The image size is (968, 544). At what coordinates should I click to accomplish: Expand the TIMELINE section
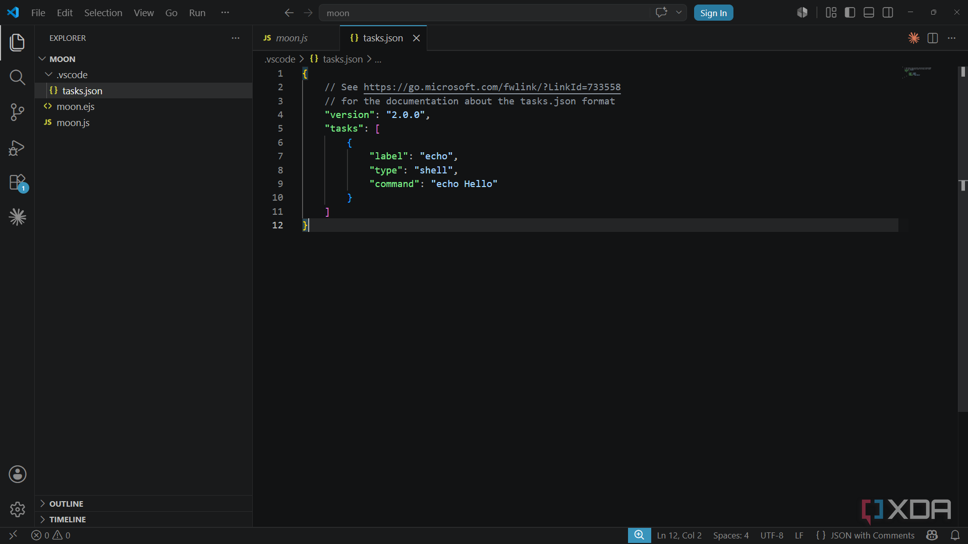pyautogui.click(x=143, y=519)
